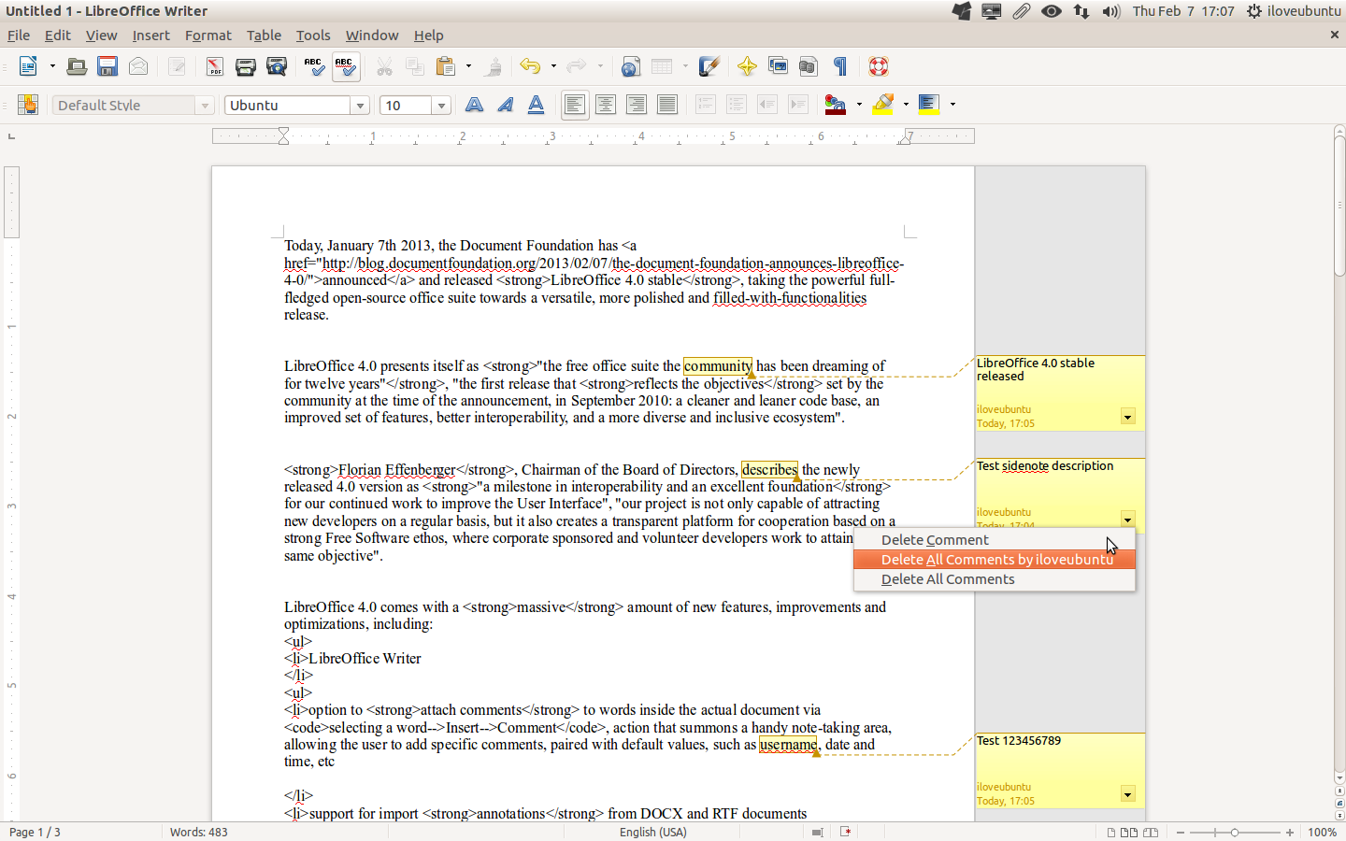Insert a hyperlink via globe icon
The width and height of the screenshot is (1346, 841).
631,66
